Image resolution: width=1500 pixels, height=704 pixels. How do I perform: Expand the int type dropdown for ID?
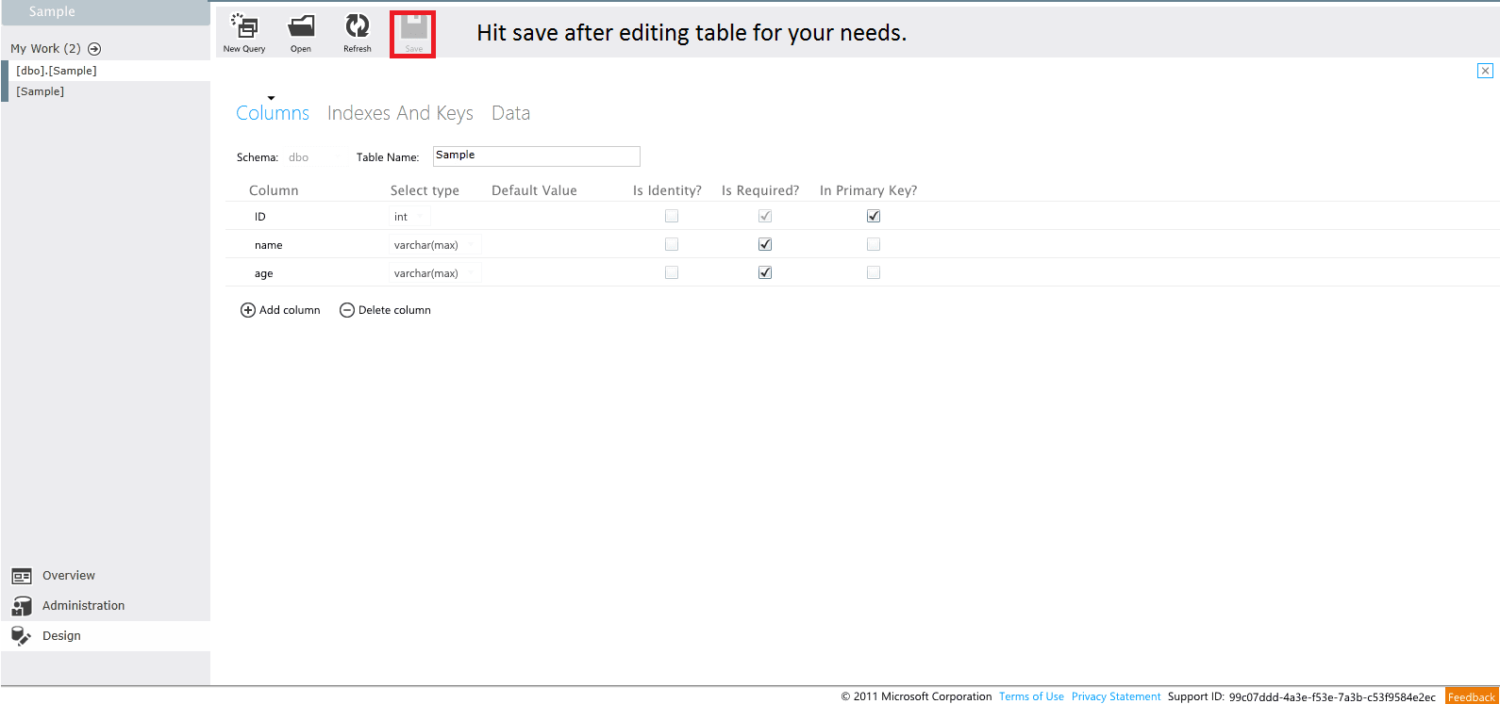point(420,217)
